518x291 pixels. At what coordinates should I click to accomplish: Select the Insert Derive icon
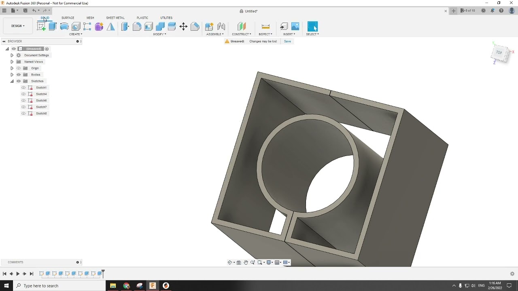(x=284, y=27)
